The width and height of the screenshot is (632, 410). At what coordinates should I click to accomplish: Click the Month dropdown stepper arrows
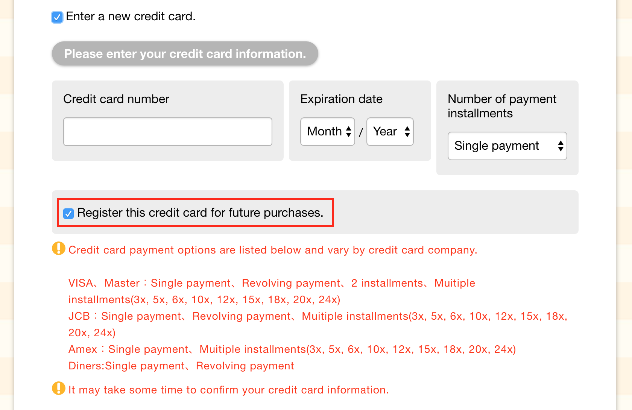tap(349, 132)
